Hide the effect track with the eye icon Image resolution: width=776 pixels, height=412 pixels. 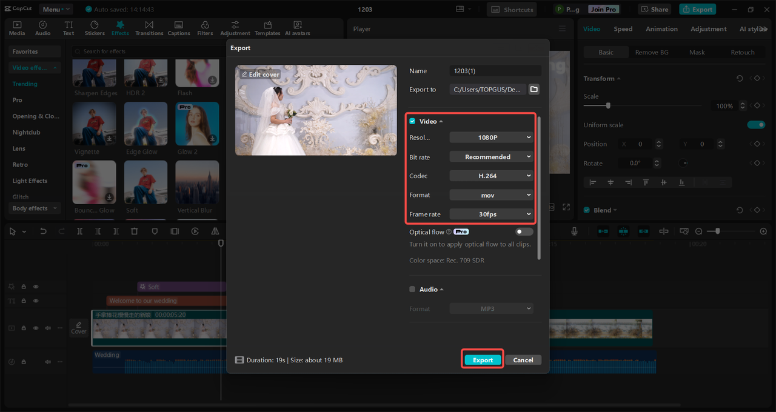(36, 287)
